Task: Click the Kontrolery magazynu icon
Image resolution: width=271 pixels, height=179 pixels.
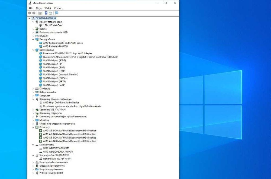Action: (37, 113)
